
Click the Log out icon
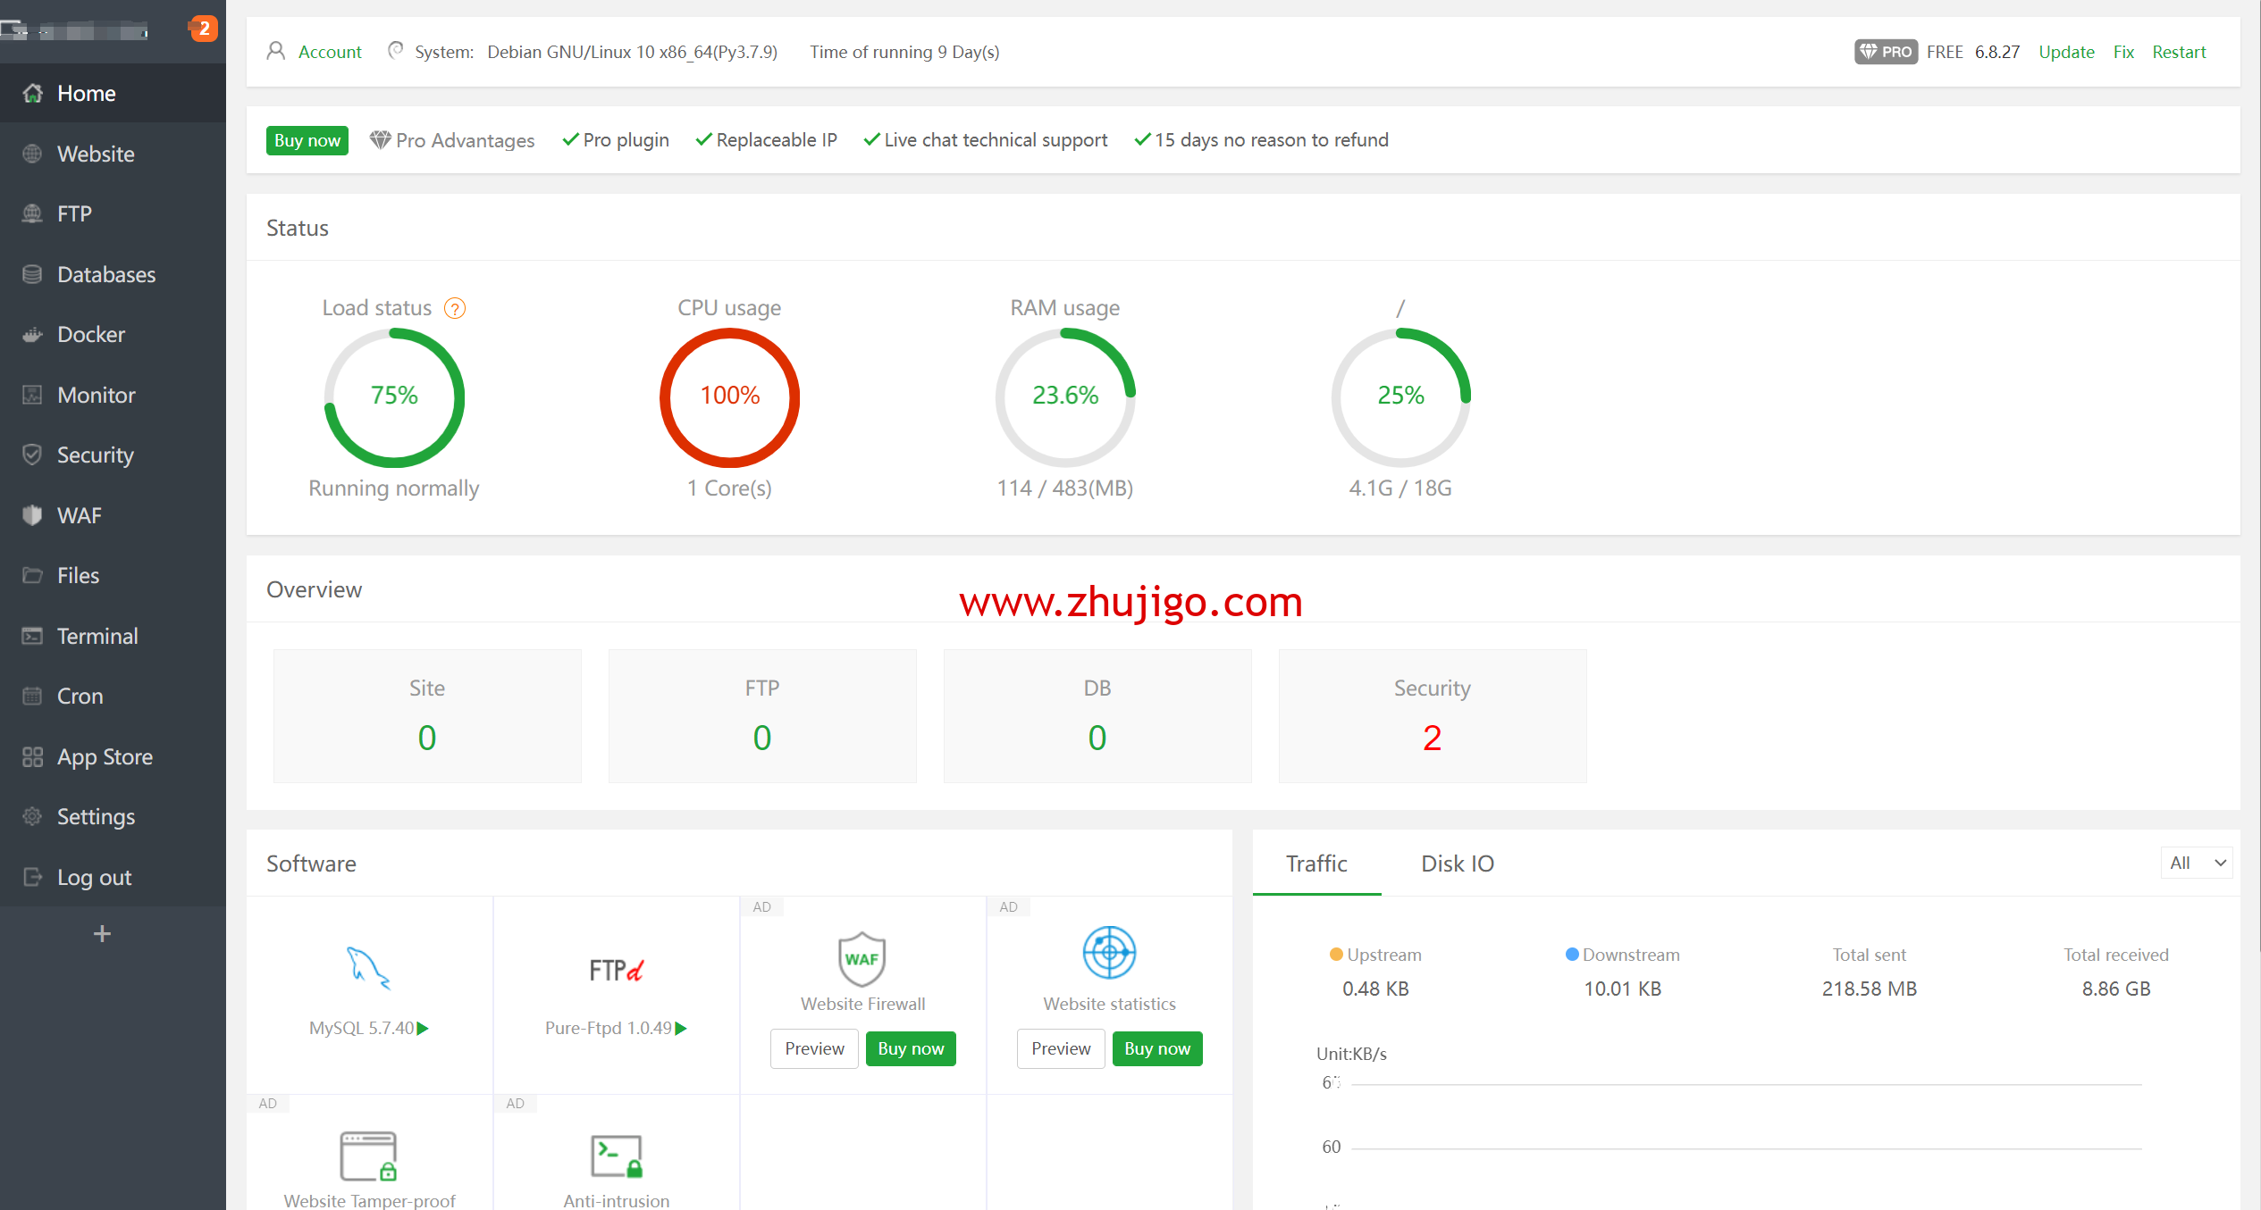point(32,877)
